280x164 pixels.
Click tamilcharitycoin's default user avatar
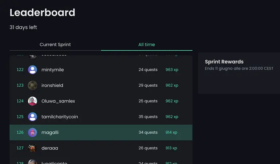tap(32, 117)
